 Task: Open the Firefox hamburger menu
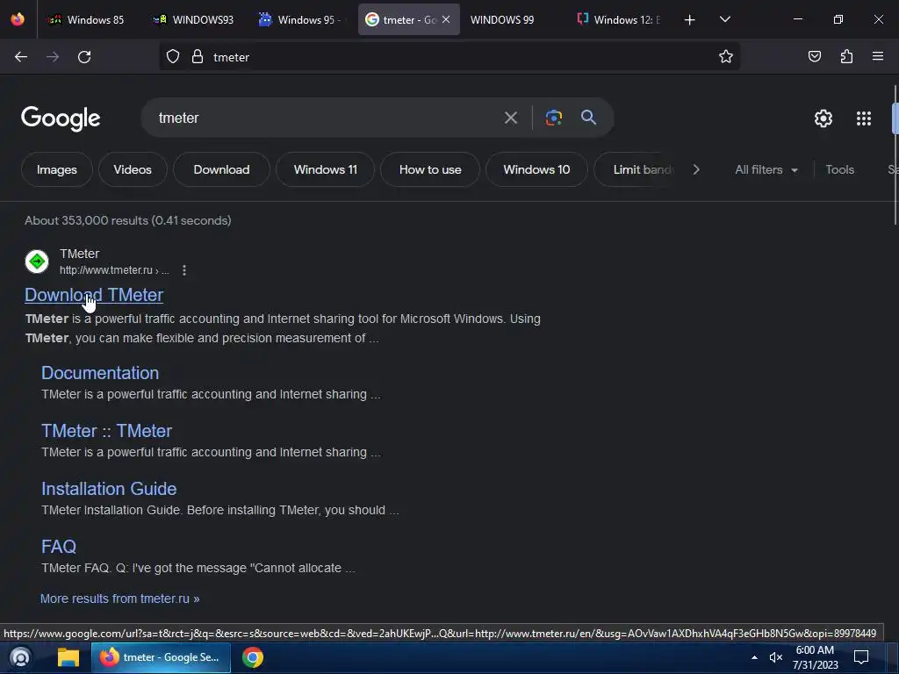click(x=878, y=57)
